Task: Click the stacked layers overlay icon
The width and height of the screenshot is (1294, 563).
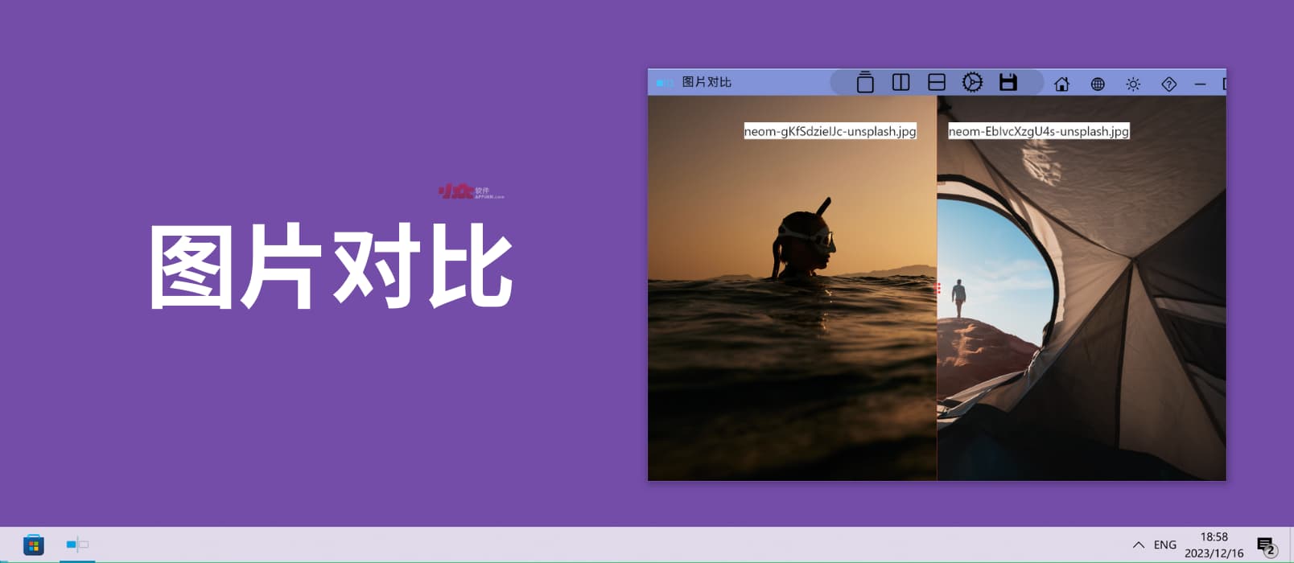Action: pyautogui.click(x=865, y=83)
